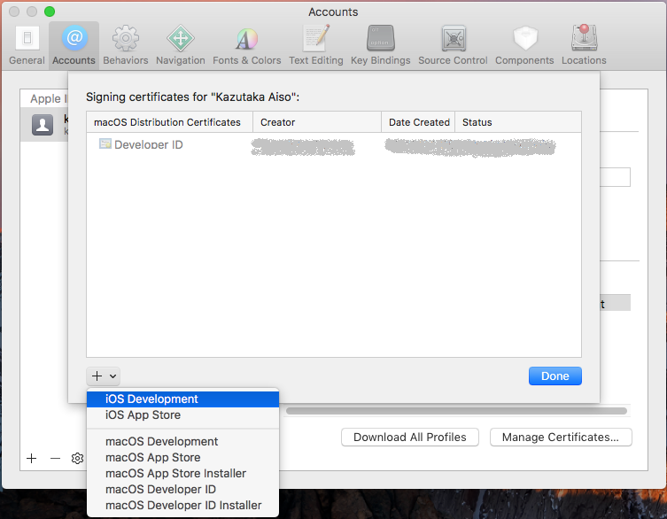Open the Text Editing preferences
Image resolution: width=667 pixels, height=519 pixels.
pyautogui.click(x=315, y=45)
